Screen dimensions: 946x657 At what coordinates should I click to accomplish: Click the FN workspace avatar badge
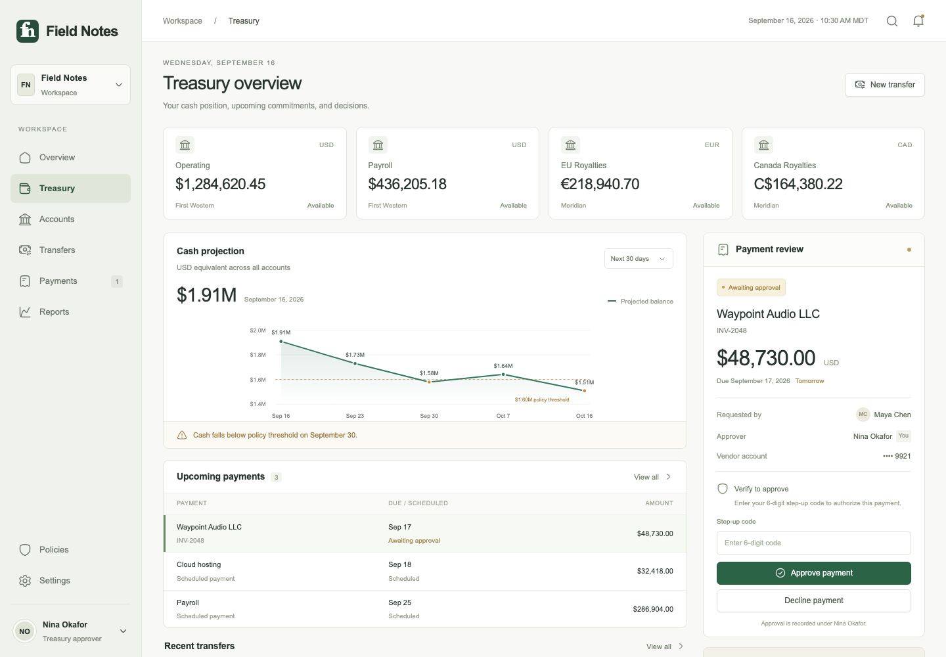[26, 85]
